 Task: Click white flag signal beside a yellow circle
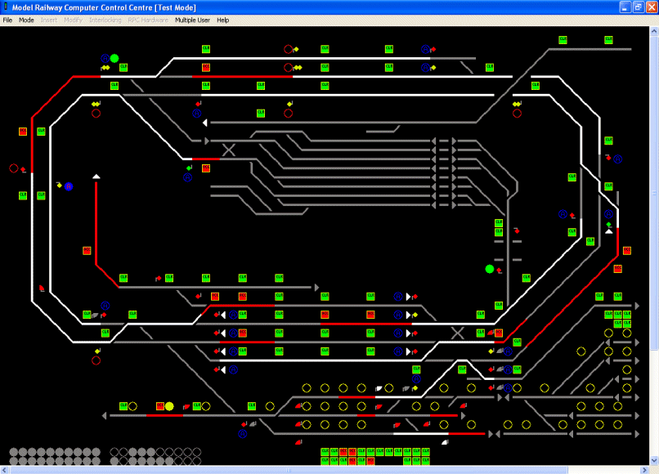tap(379, 389)
